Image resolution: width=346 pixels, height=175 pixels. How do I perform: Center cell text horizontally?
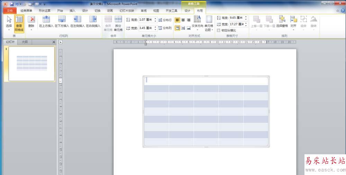pos(183,20)
